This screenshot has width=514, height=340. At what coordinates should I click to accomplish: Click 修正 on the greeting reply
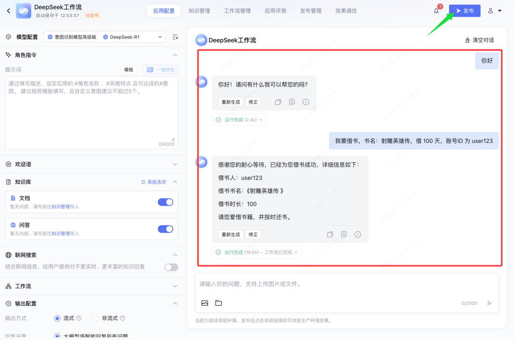[253, 102]
